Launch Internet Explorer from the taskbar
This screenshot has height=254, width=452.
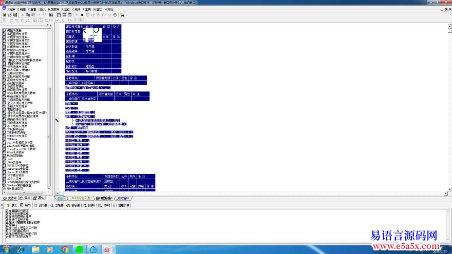[x=21, y=249]
